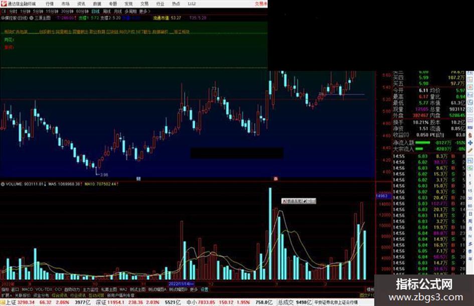Open the 行情 menu
The height and width of the screenshot is (306, 474).
50,4
